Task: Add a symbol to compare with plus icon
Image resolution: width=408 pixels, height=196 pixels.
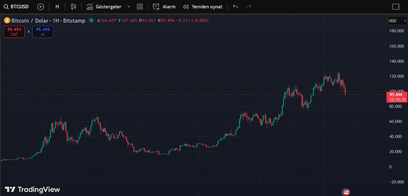Action: coord(40,7)
